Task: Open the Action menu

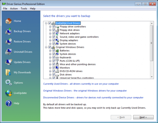Action: (14, 9)
